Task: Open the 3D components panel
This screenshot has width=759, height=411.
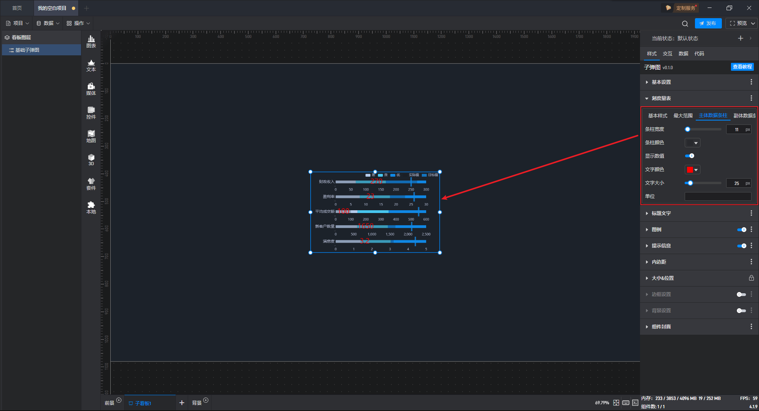Action: click(91, 160)
